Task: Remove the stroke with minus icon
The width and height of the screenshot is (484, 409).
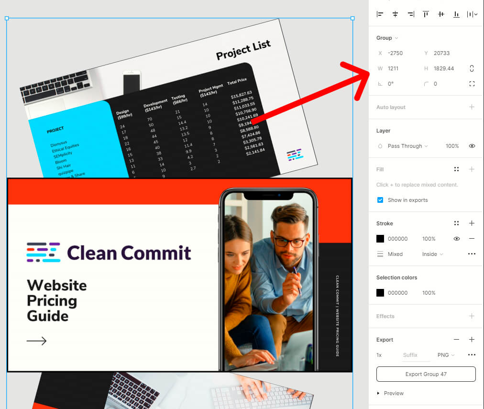Action: (472, 239)
